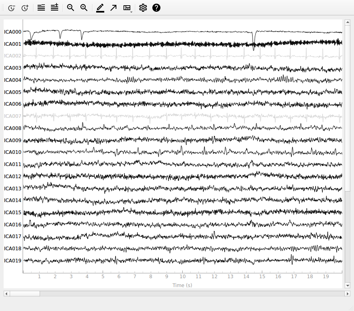Open the settings gear

[143, 8]
